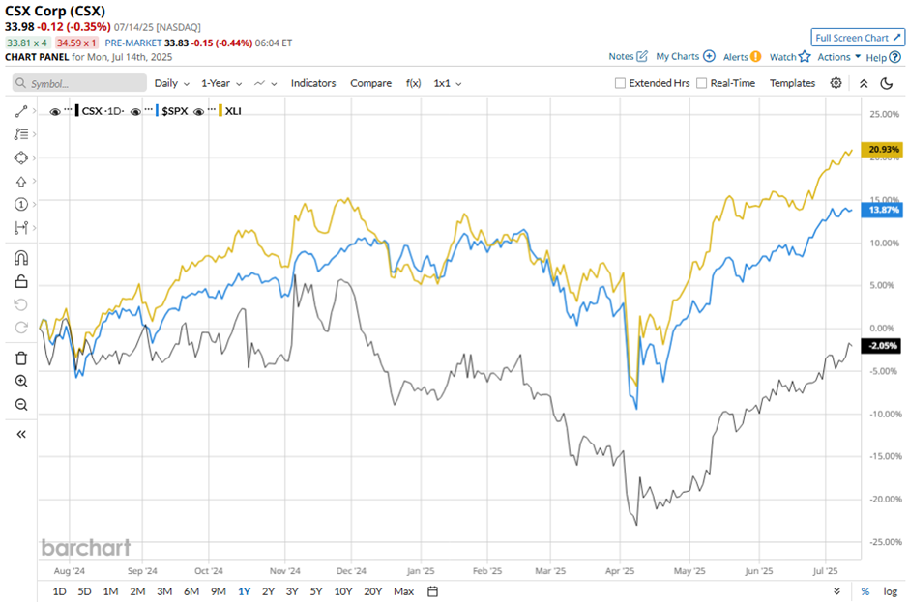Viewport: 909px width, 602px height.
Task: Choose the shapes drawing tool
Action: (x=21, y=158)
